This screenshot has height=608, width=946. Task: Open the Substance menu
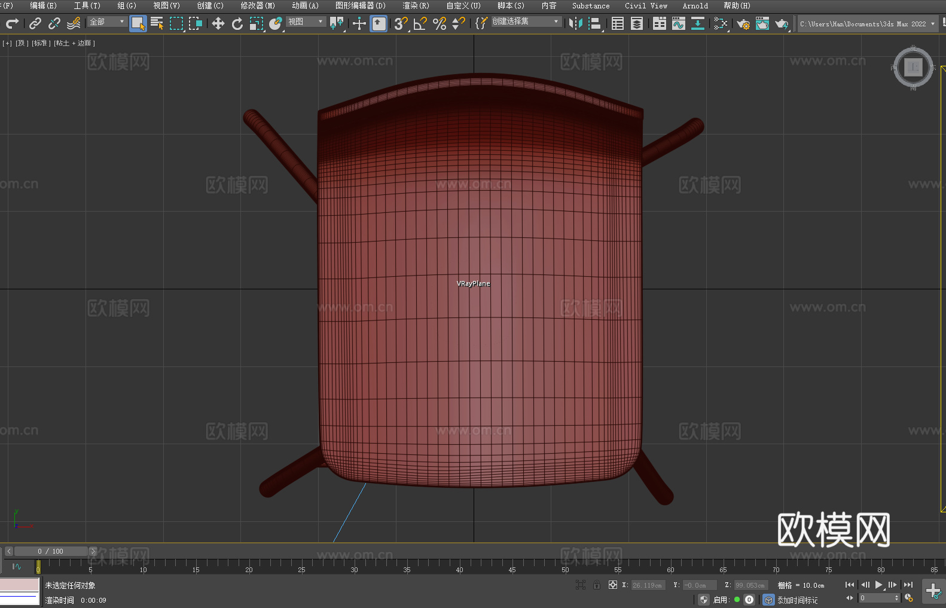(x=591, y=5)
